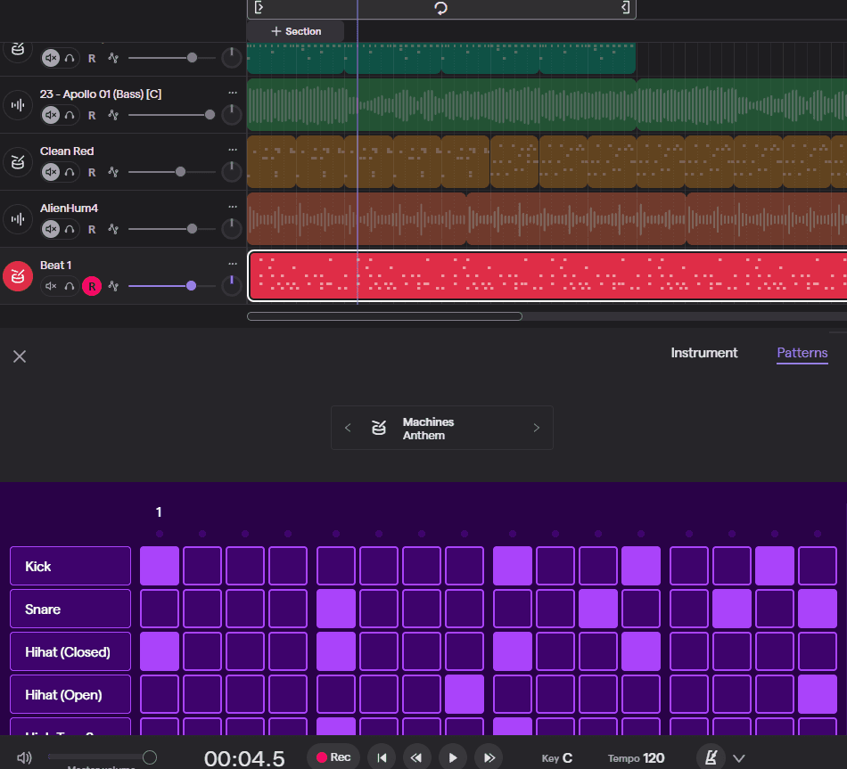Click the Add Section button
This screenshot has height=769, width=847.
pyautogui.click(x=296, y=31)
